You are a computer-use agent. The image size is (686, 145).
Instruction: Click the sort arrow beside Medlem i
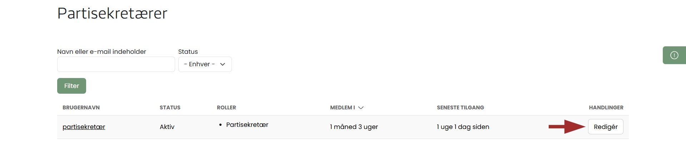tap(361, 108)
